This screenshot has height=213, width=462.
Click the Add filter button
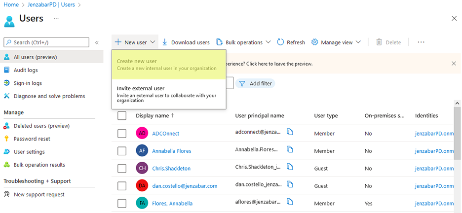click(255, 84)
